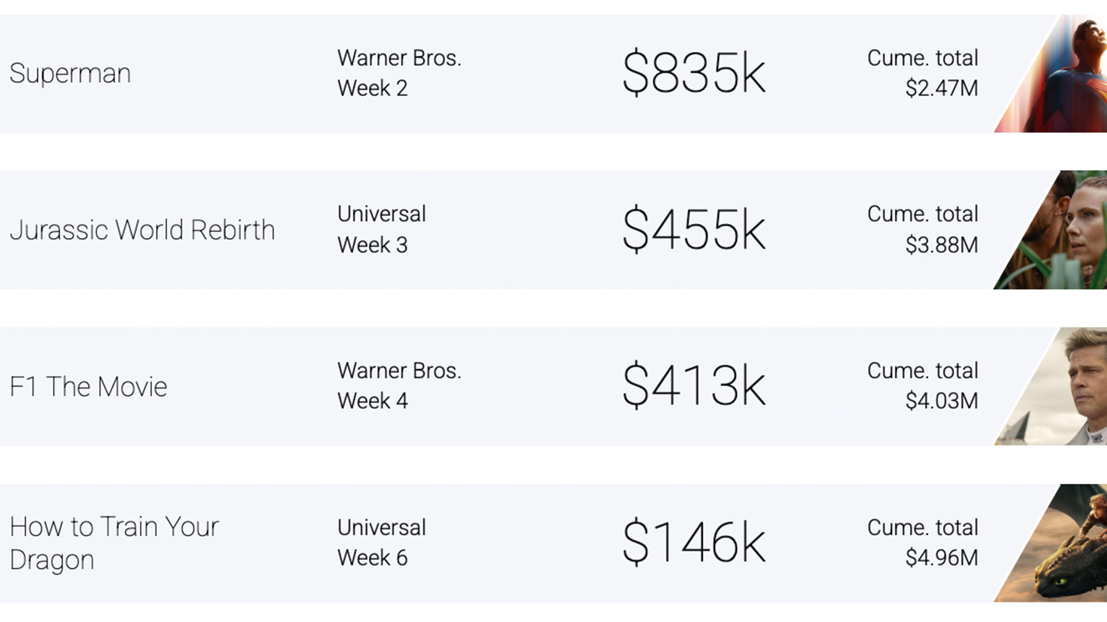
Task: Click the Superman movie title
Action: (70, 74)
